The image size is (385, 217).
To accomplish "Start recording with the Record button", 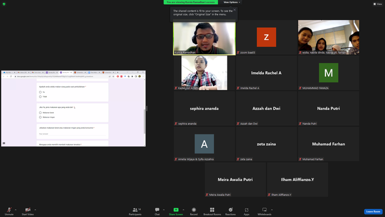I will point(194,211).
